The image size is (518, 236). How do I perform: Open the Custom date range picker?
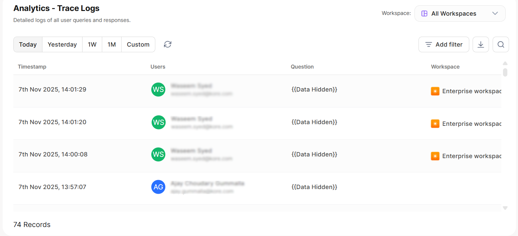point(138,44)
